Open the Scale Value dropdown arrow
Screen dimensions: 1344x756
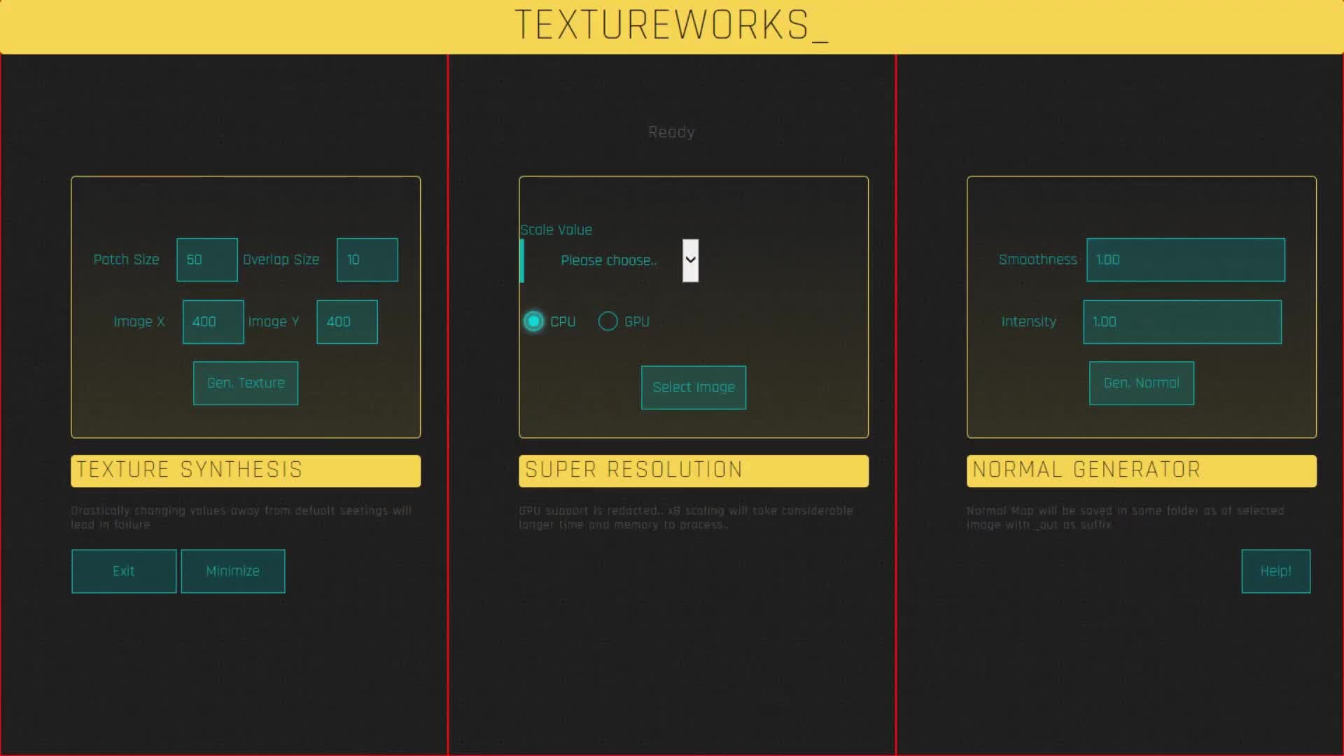pyautogui.click(x=690, y=260)
